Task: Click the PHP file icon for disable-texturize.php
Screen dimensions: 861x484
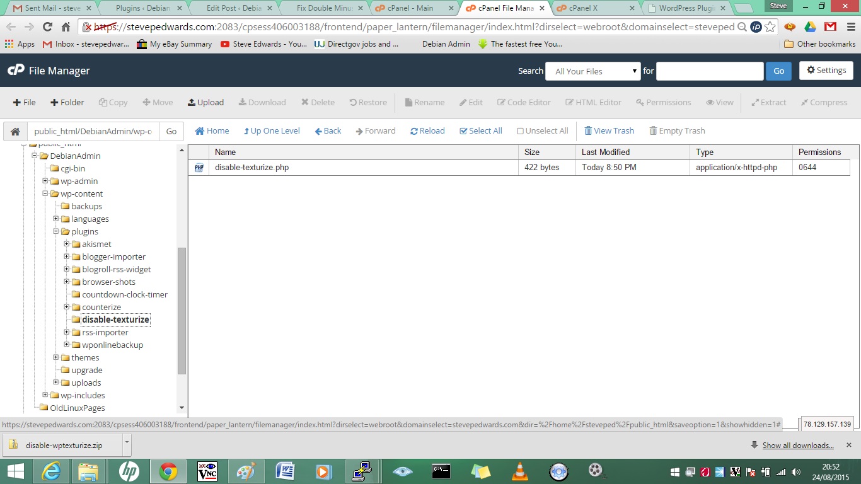Action: [199, 168]
